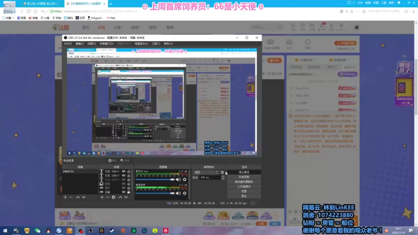Open the OBS Tools menu
The image size is (418, 235).
click(156, 44)
